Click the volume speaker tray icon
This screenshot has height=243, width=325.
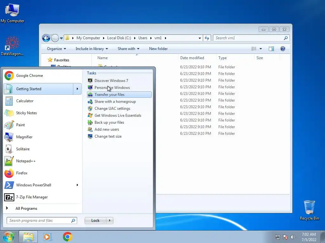click(x=293, y=237)
